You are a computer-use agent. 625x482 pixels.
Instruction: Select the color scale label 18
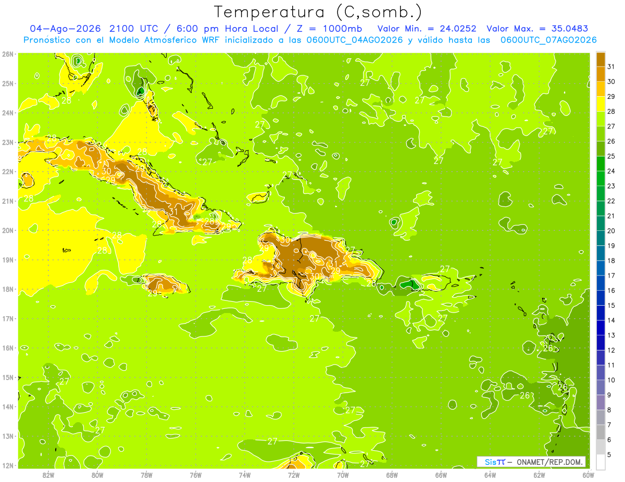611,260
